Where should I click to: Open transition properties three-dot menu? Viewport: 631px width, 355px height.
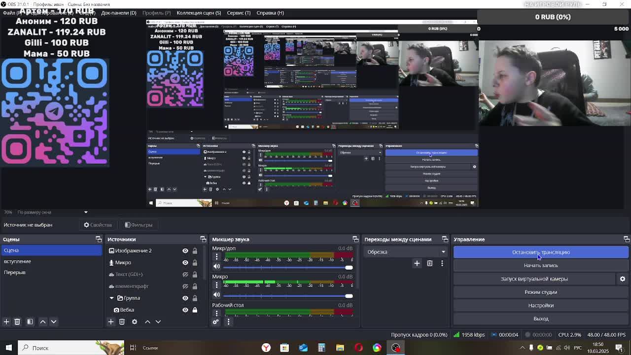pos(442,263)
